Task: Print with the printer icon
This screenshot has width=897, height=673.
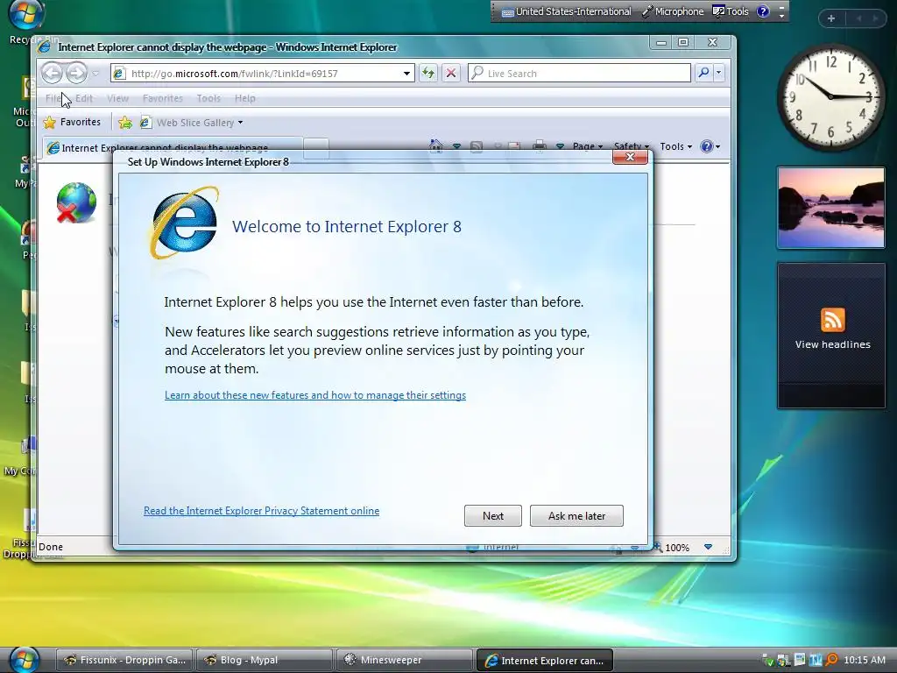Action: tap(539, 146)
